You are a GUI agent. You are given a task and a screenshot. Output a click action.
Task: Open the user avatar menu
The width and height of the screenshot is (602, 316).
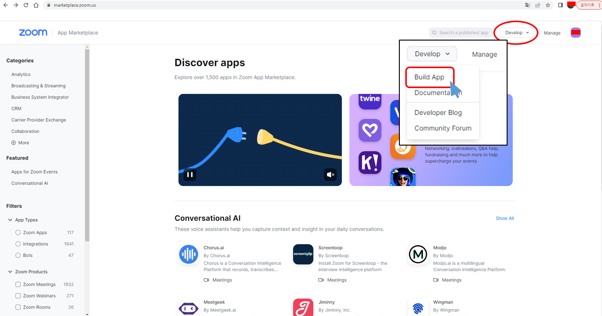click(576, 33)
